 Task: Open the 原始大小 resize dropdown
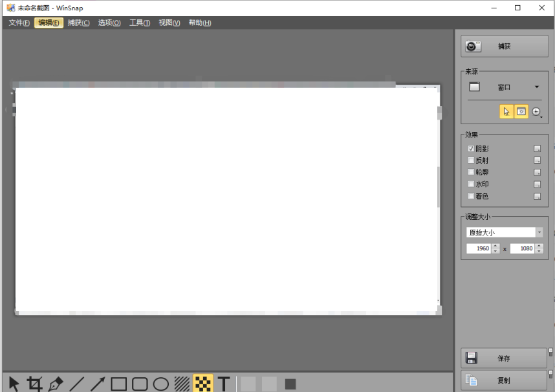tap(539, 232)
